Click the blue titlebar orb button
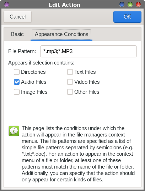Viewport: 145px width, 191px height. [122, 5]
